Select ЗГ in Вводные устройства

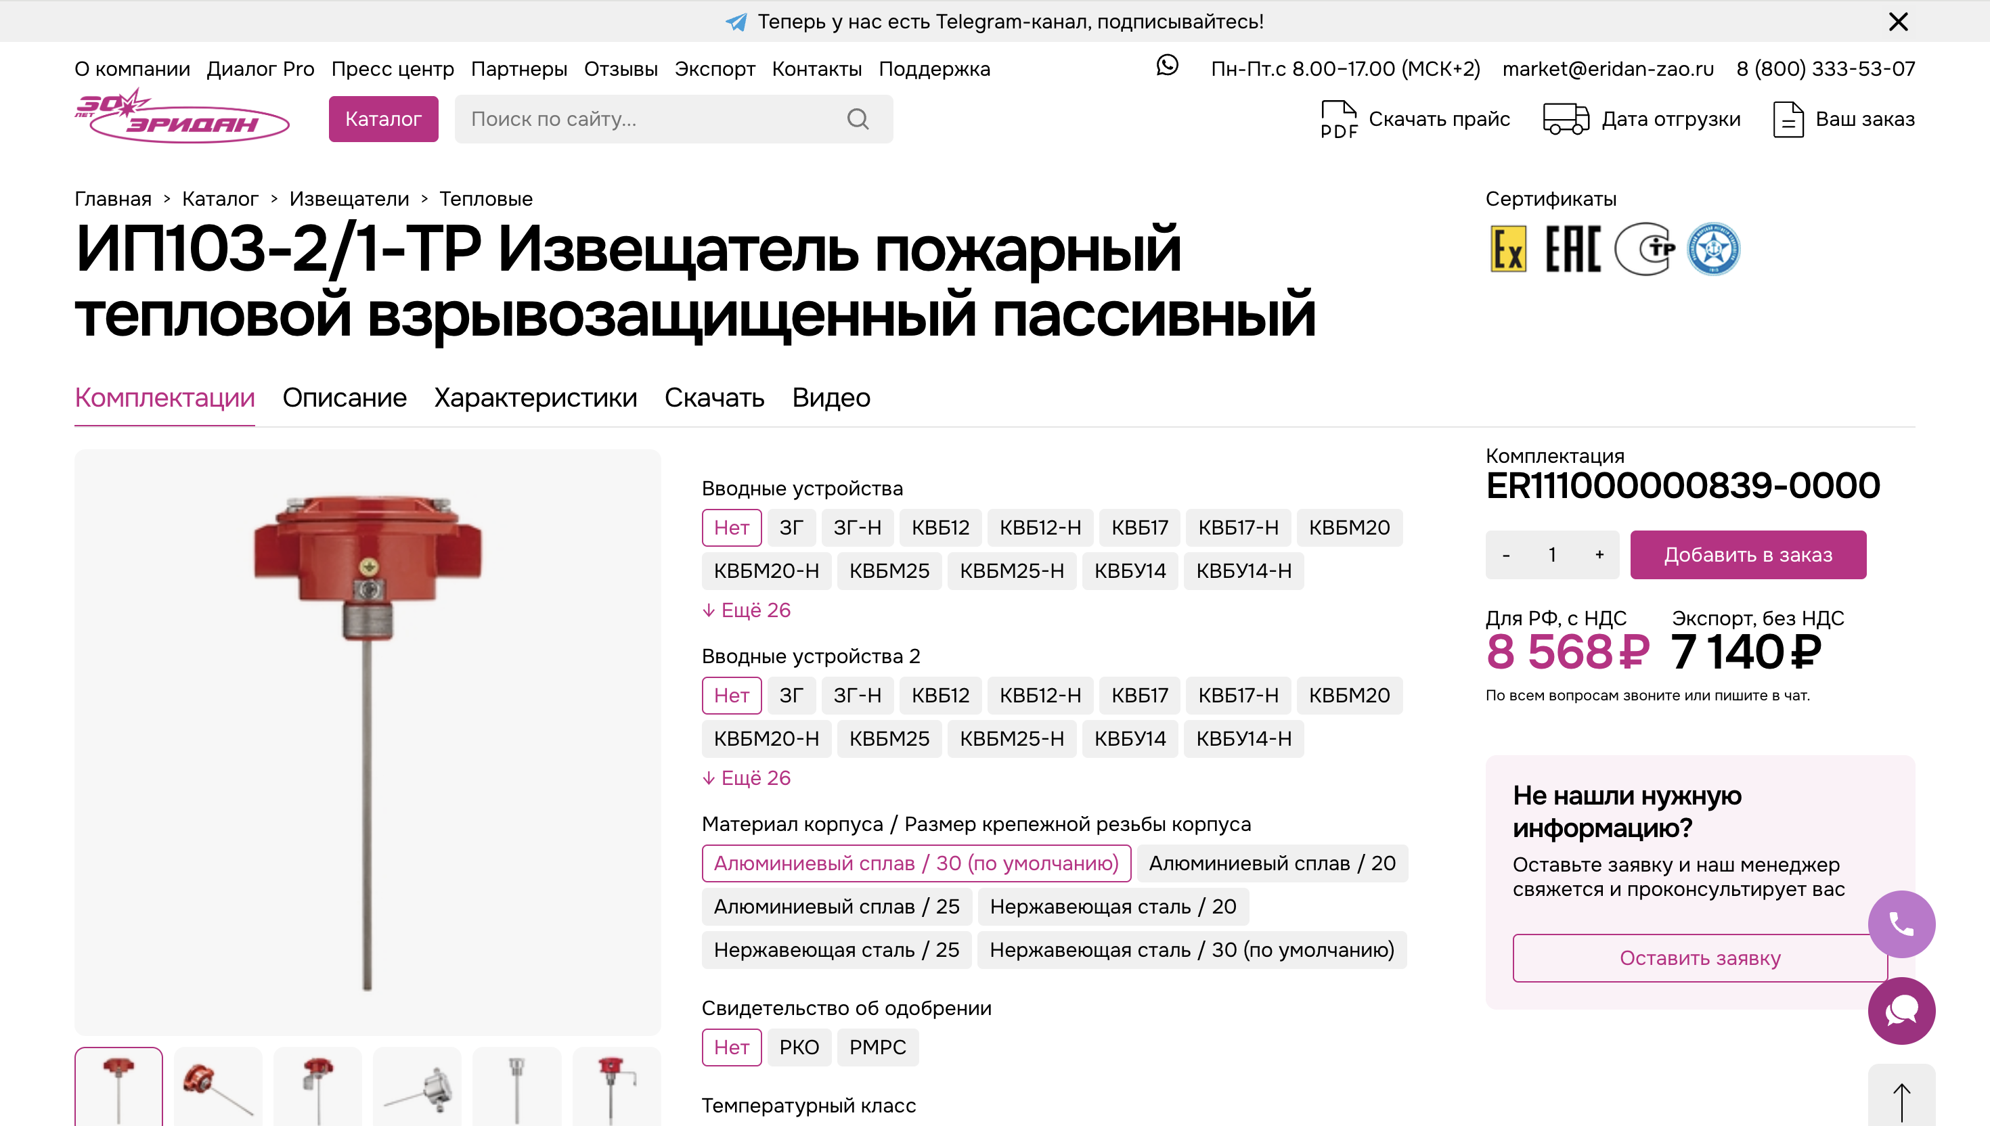tap(791, 527)
